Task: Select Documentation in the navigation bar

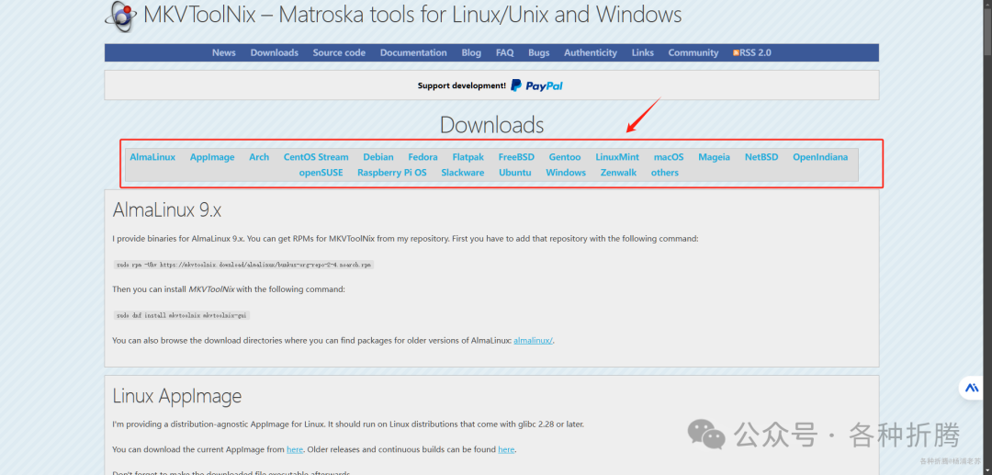Action: click(x=413, y=52)
